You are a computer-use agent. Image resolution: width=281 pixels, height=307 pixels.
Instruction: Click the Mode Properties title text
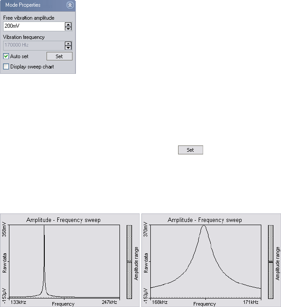click(23, 5)
